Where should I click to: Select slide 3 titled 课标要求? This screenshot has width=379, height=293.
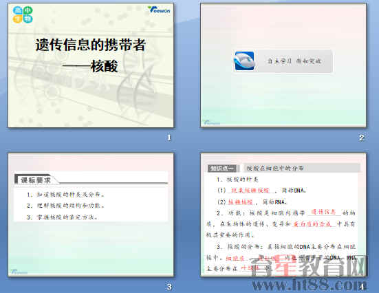91,215
